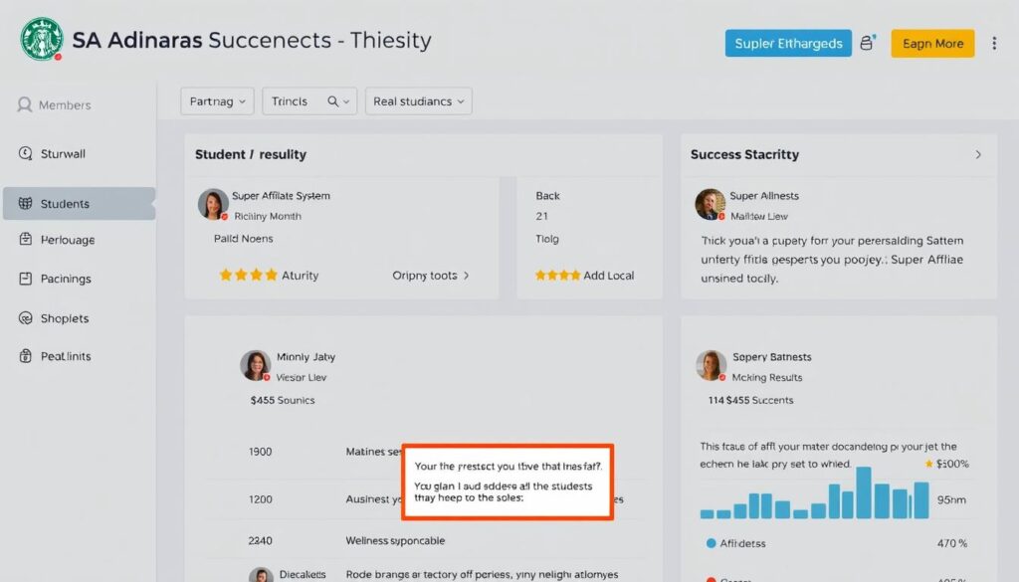This screenshot has width=1019, height=582.
Task: Click the Perlouage icon in the sidebar
Action: (x=25, y=239)
